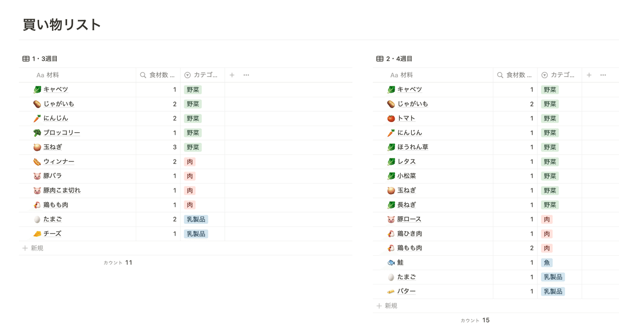Open the three-dot menu in 2・4週目 table header
Viewport: 619px width, 333px height.
coord(603,75)
